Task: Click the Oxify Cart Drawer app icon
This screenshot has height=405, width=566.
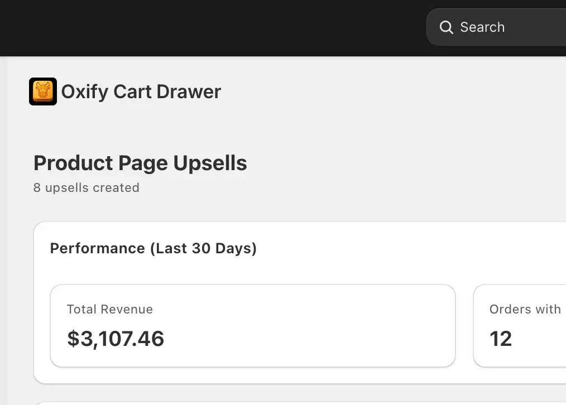Action: [43, 91]
